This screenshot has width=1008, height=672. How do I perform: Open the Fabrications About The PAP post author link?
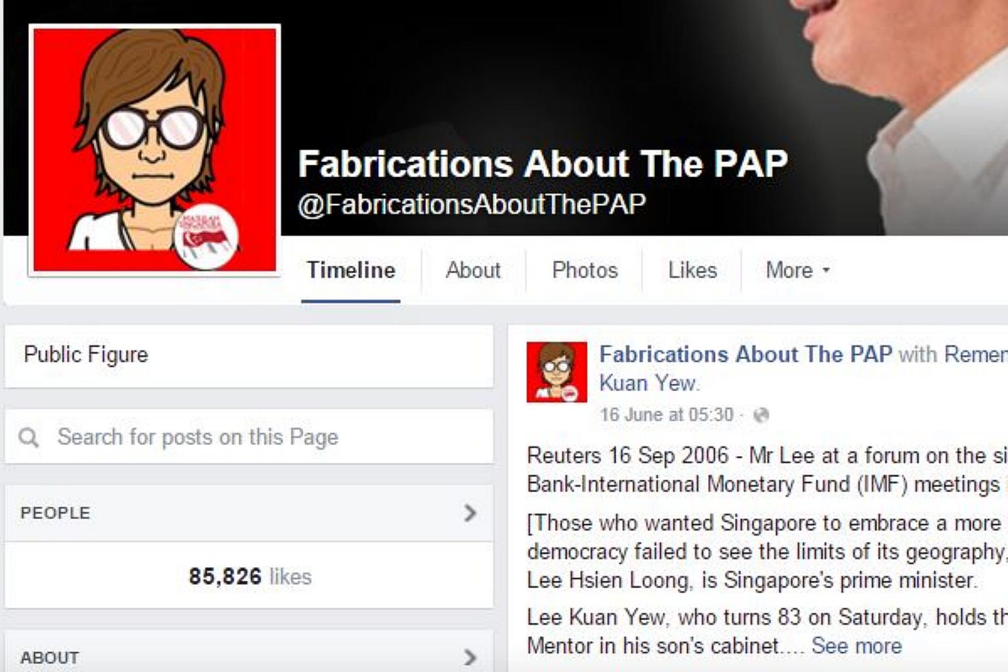pyautogui.click(x=745, y=354)
